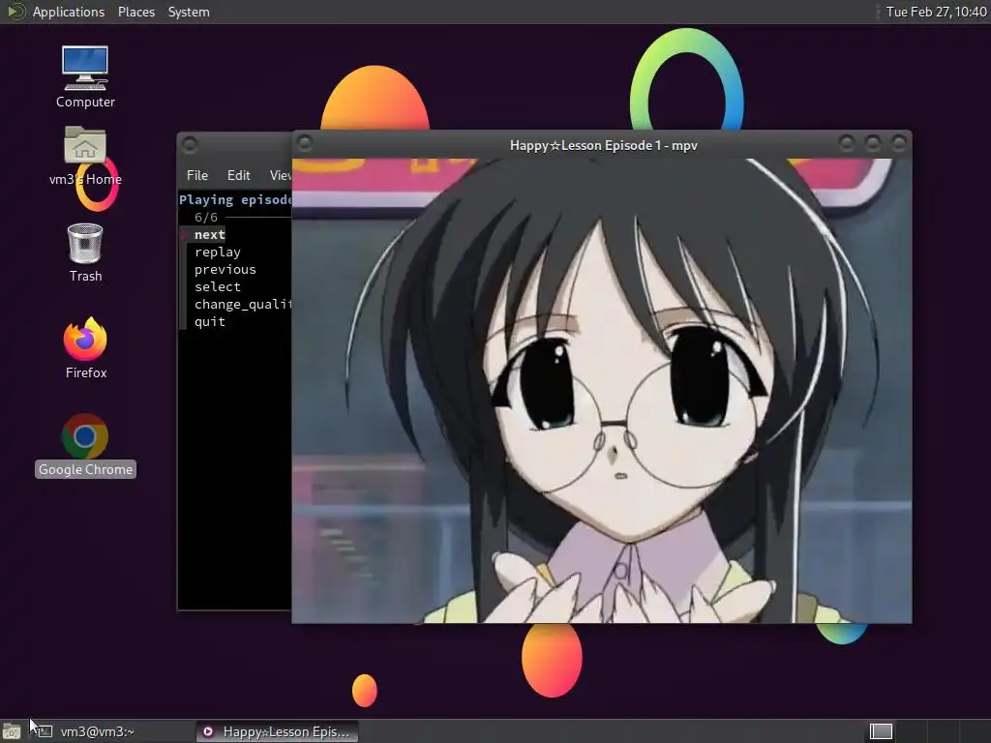
Task: Click the 6/6 counter in terminal
Action: click(x=205, y=218)
